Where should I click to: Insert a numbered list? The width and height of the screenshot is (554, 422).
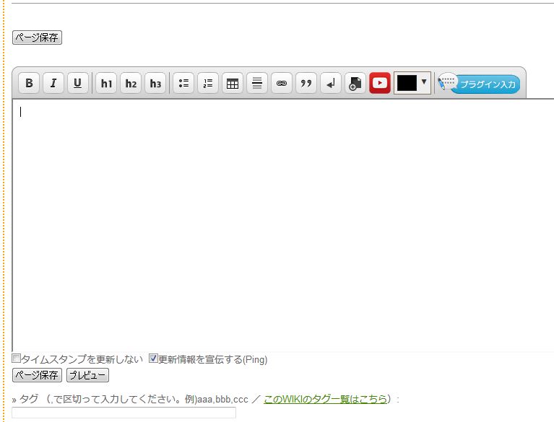pyautogui.click(x=208, y=83)
